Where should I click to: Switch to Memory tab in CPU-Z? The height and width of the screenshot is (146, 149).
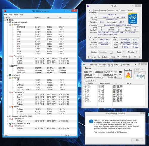pos(111,10)
